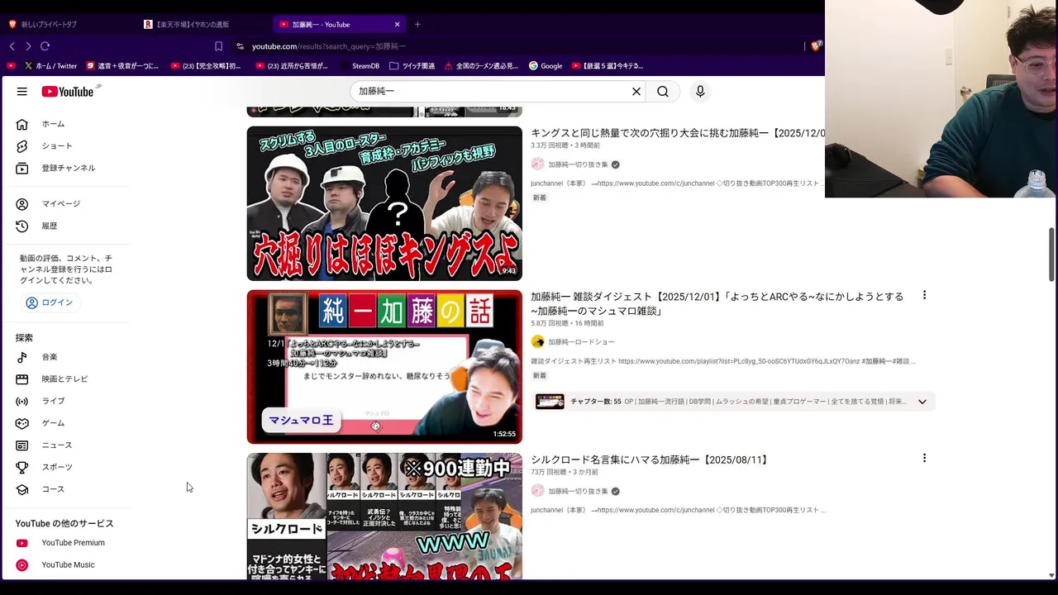The image size is (1058, 595).
Task: Click the チャプター数 chapter preview thumbnail
Action: click(550, 402)
